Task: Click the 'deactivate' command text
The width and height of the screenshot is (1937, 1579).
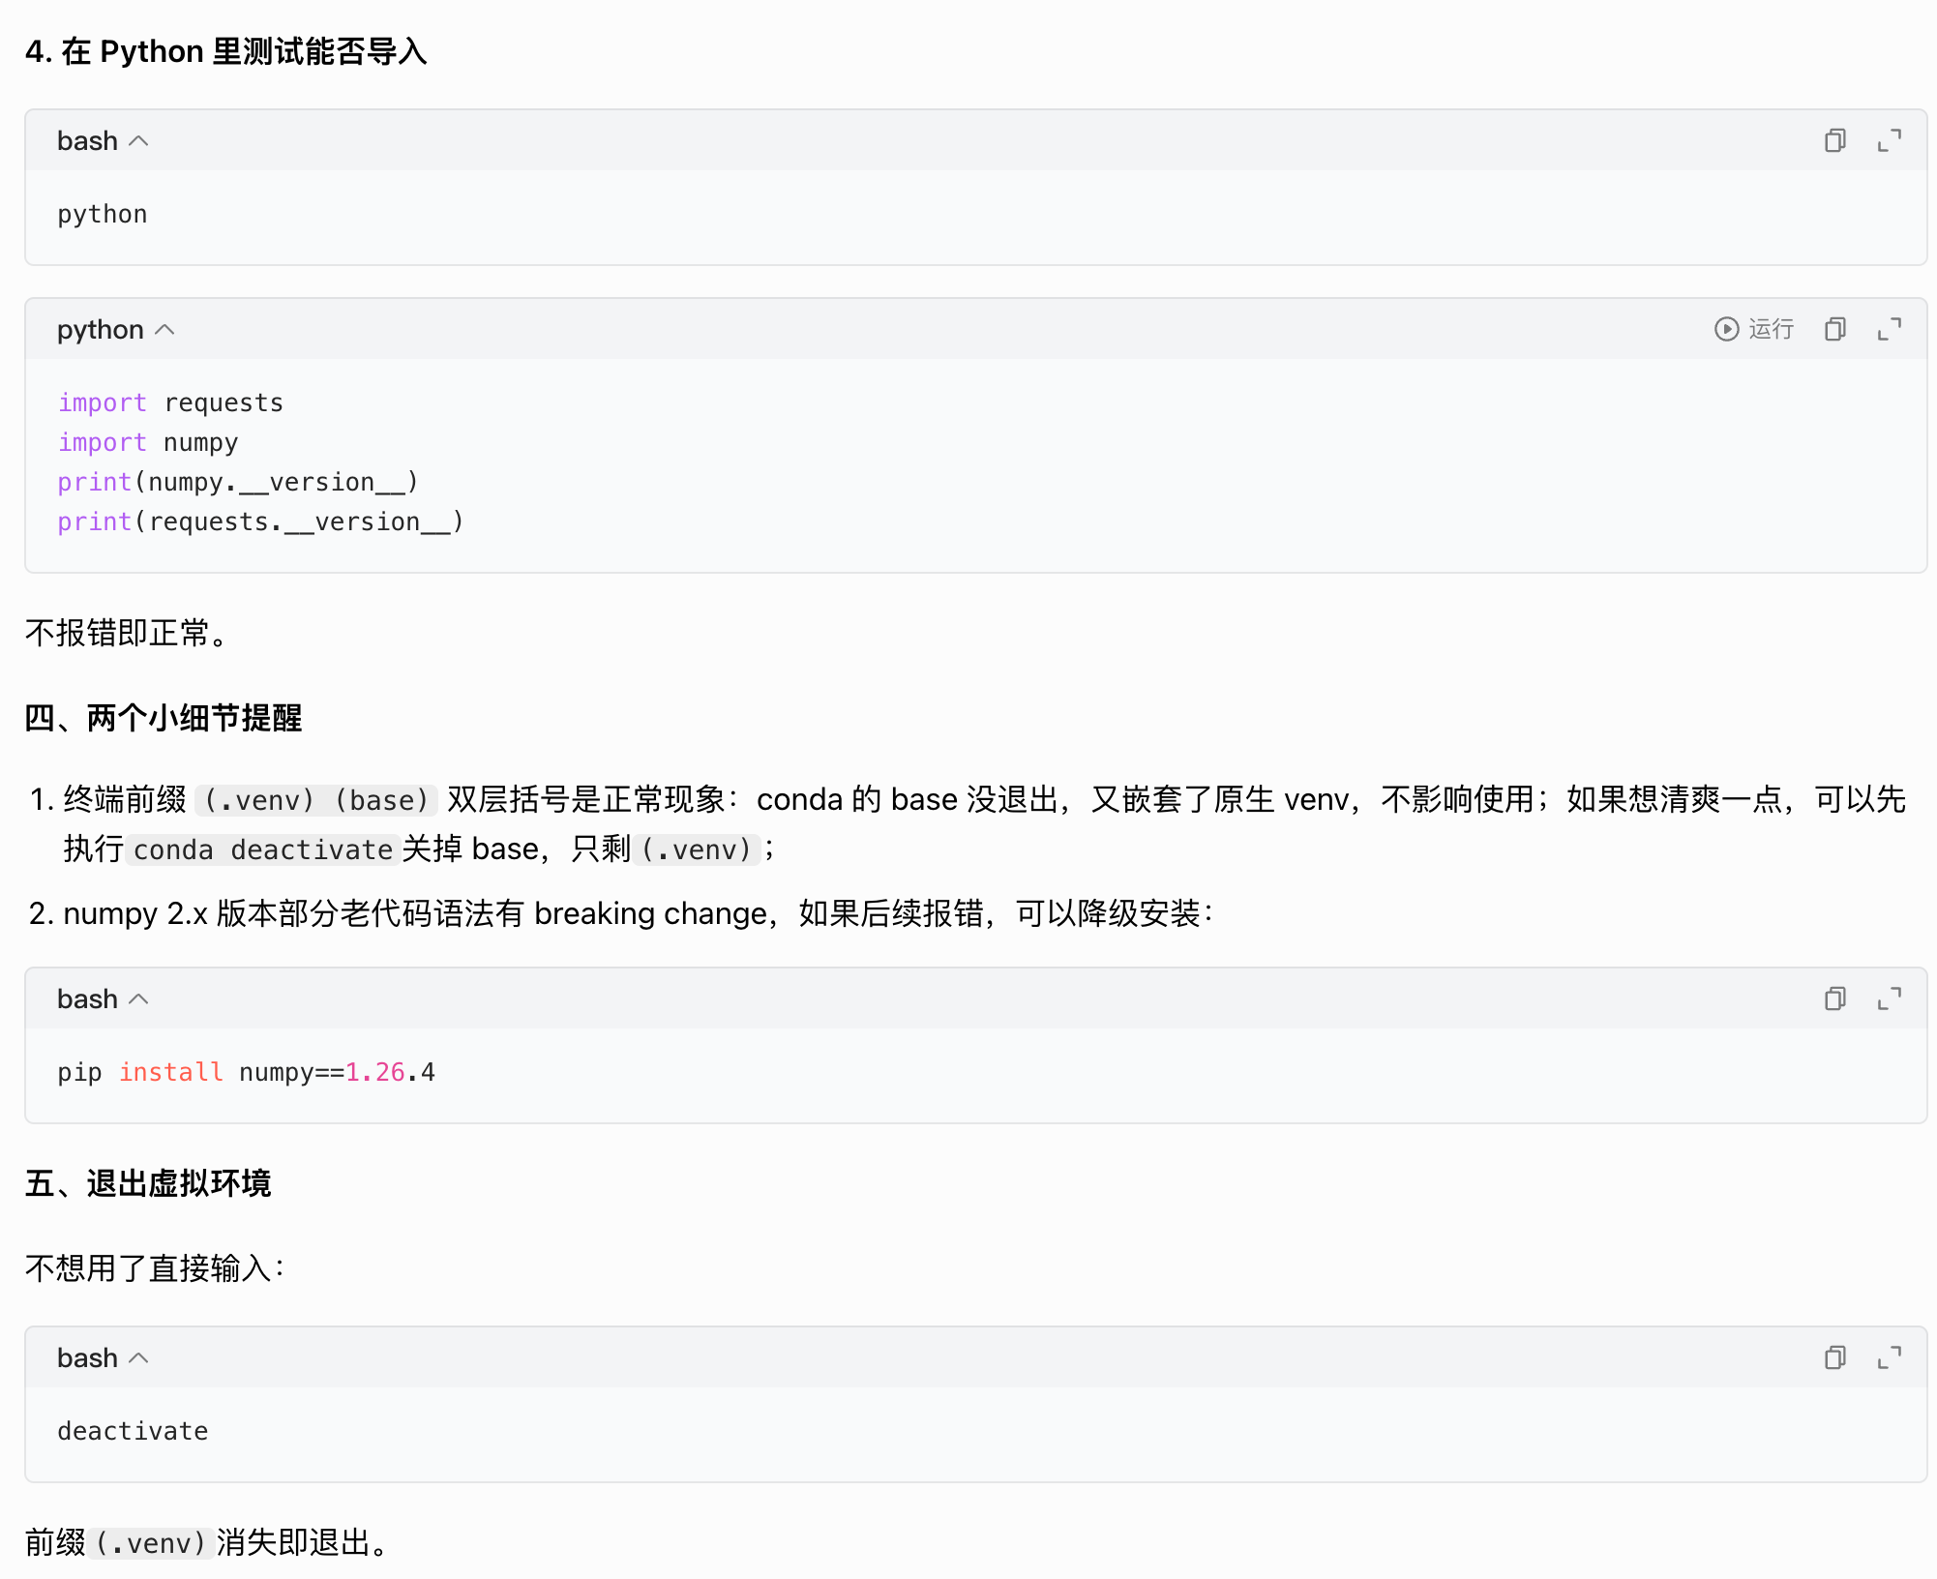Action: coord(133,1431)
